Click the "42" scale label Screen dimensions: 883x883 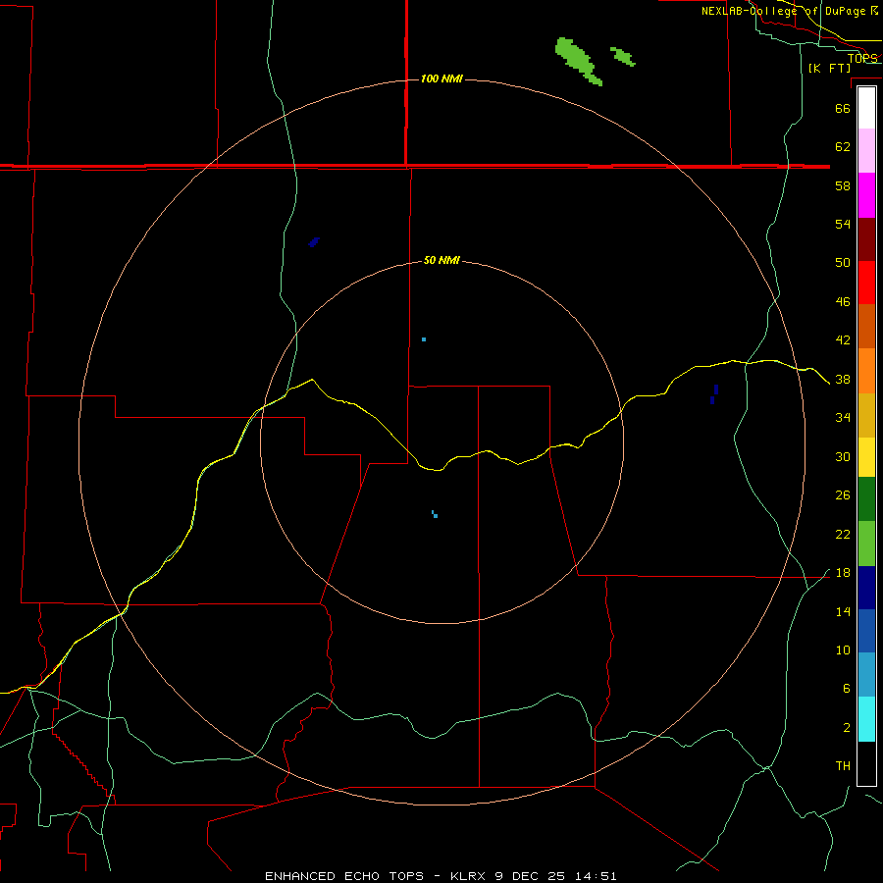click(x=843, y=340)
